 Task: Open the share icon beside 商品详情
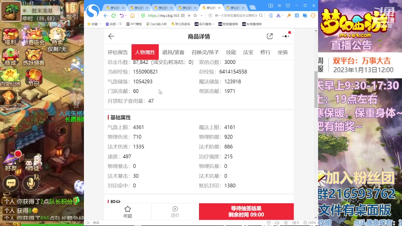pos(270,36)
